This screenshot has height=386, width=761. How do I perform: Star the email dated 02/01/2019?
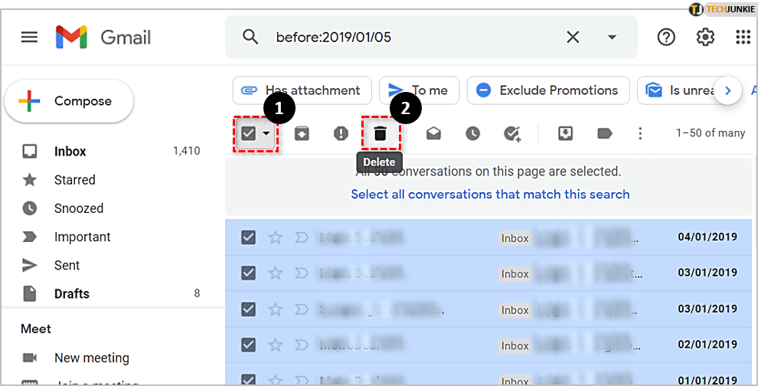276,345
